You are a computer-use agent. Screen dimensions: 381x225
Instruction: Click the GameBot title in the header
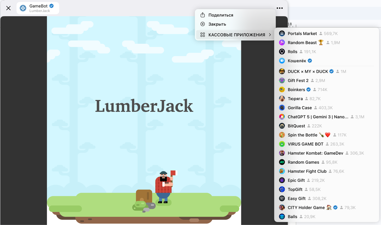click(38, 6)
